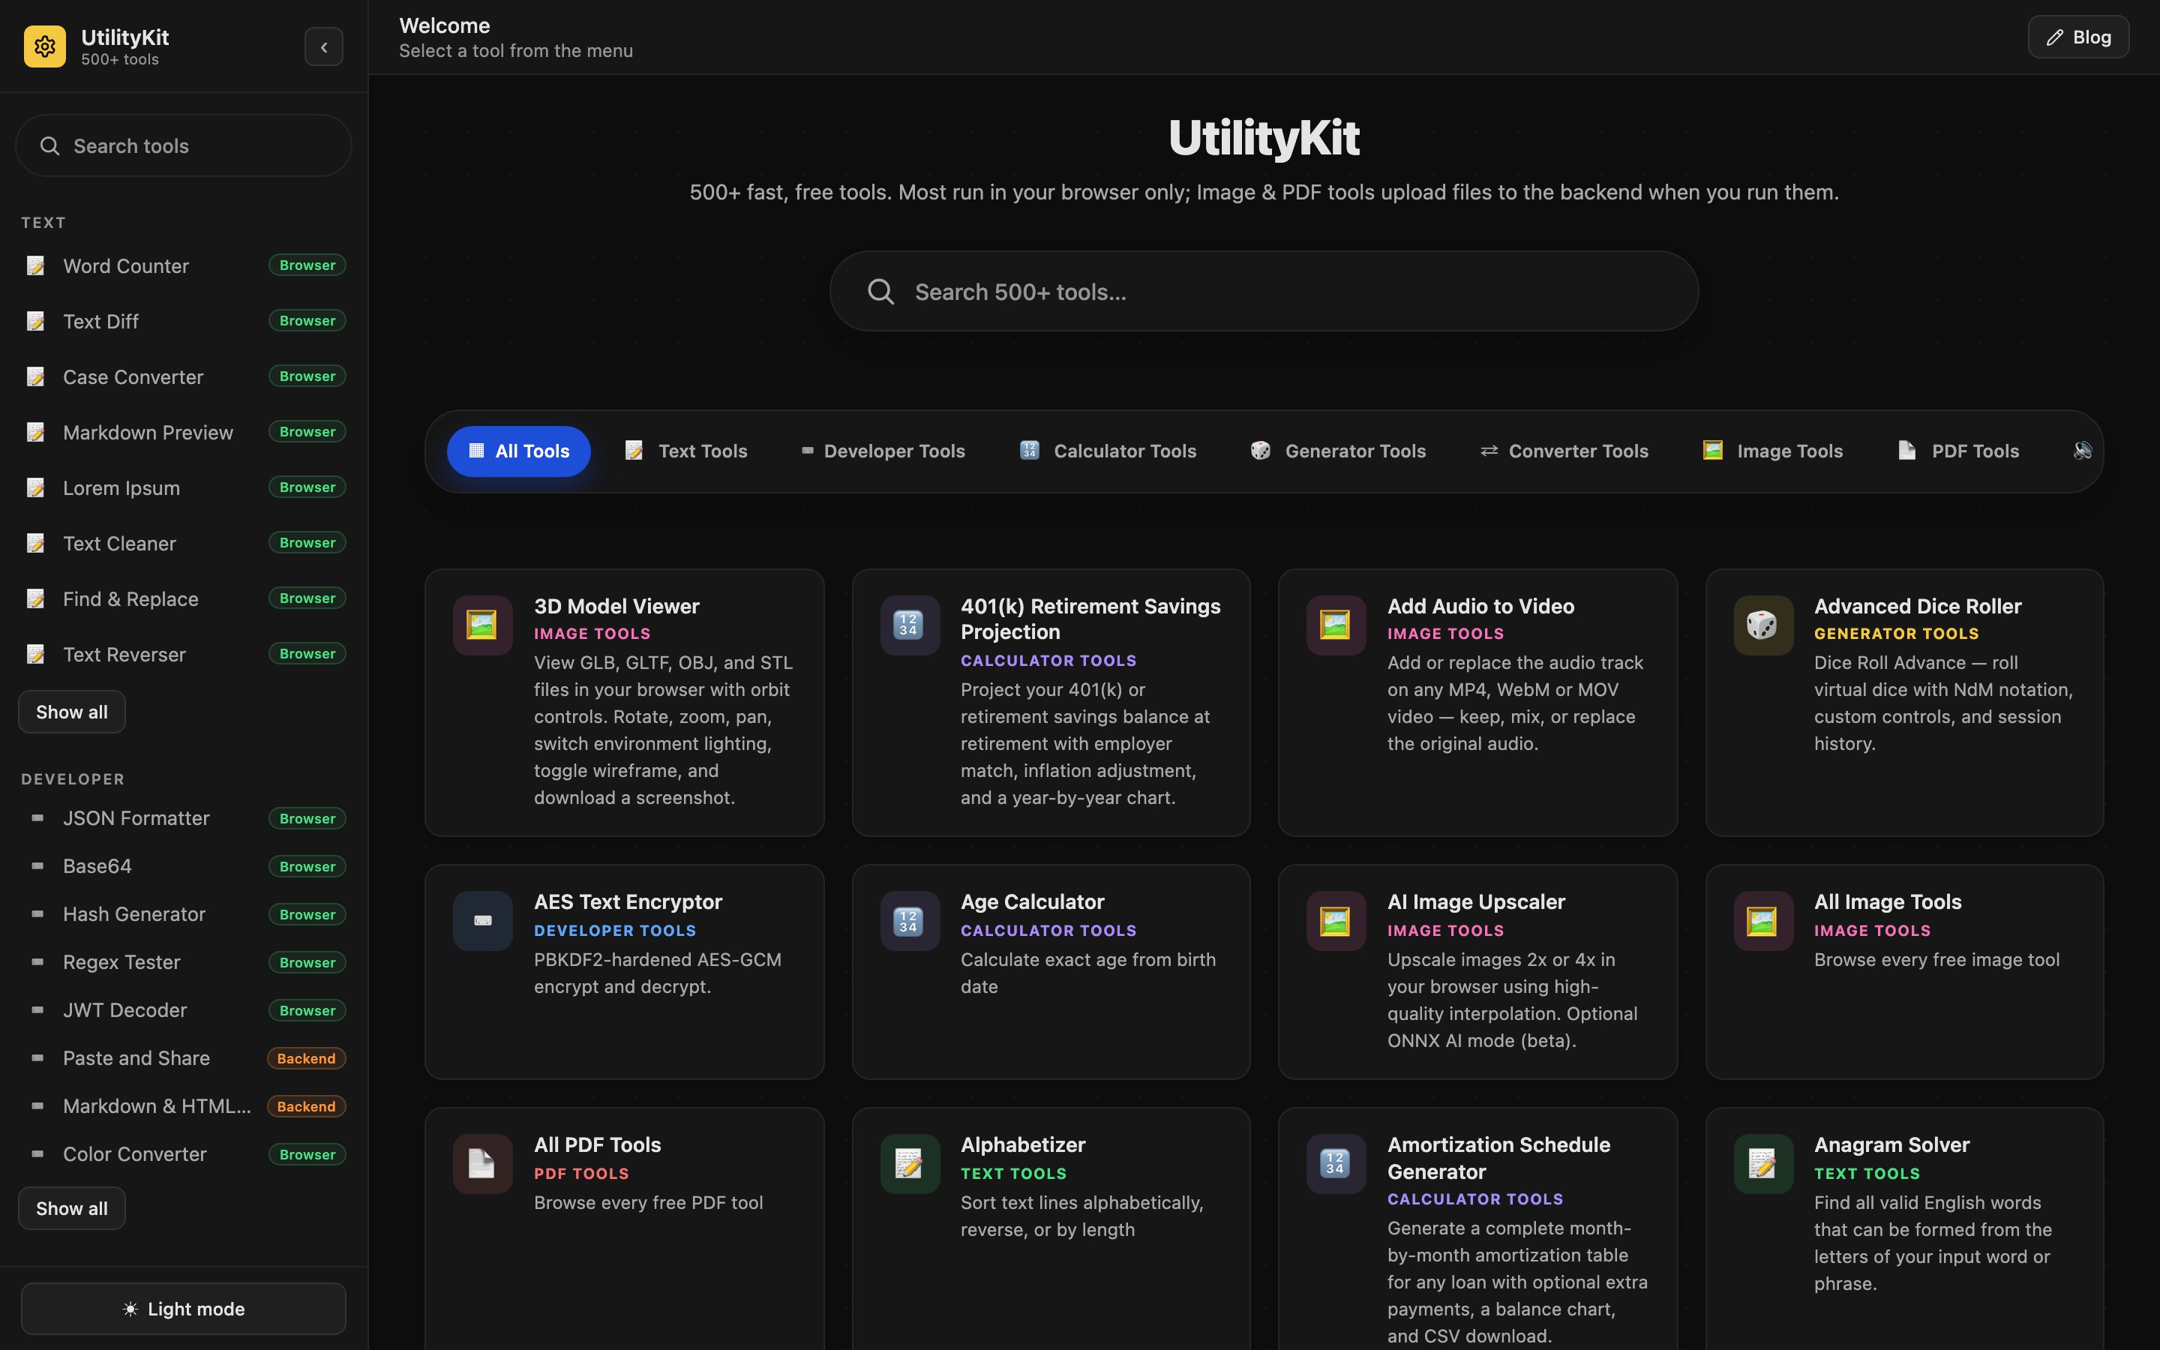Click the Add Audio to Video picture icon

1335,625
